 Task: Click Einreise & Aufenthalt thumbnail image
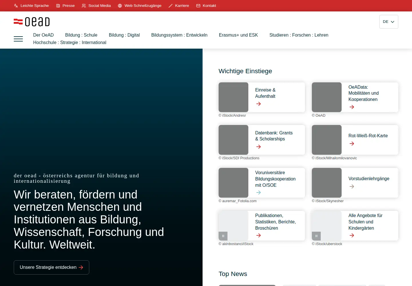click(x=233, y=97)
